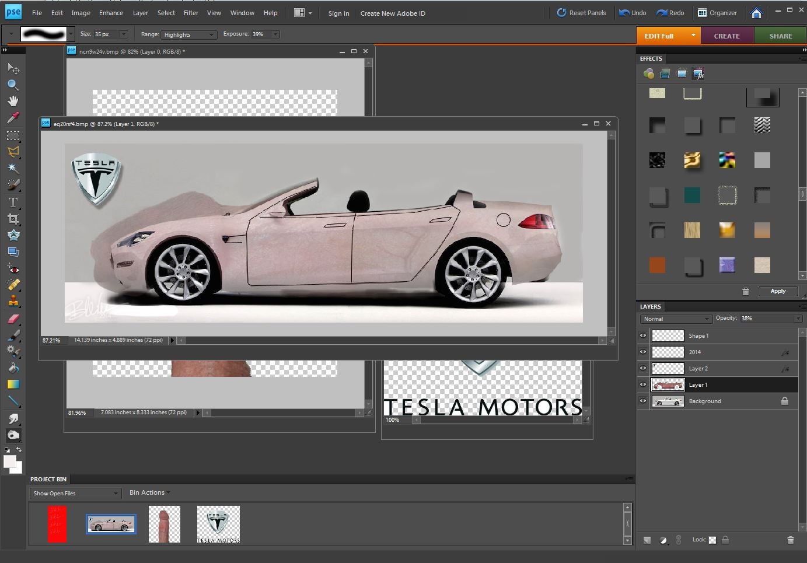Select the Magic Wand tool
Image resolution: width=807 pixels, height=563 pixels.
(x=13, y=168)
